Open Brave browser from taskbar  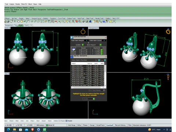tap(33, 129)
